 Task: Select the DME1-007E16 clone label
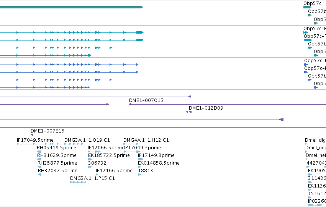(x=48, y=131)
